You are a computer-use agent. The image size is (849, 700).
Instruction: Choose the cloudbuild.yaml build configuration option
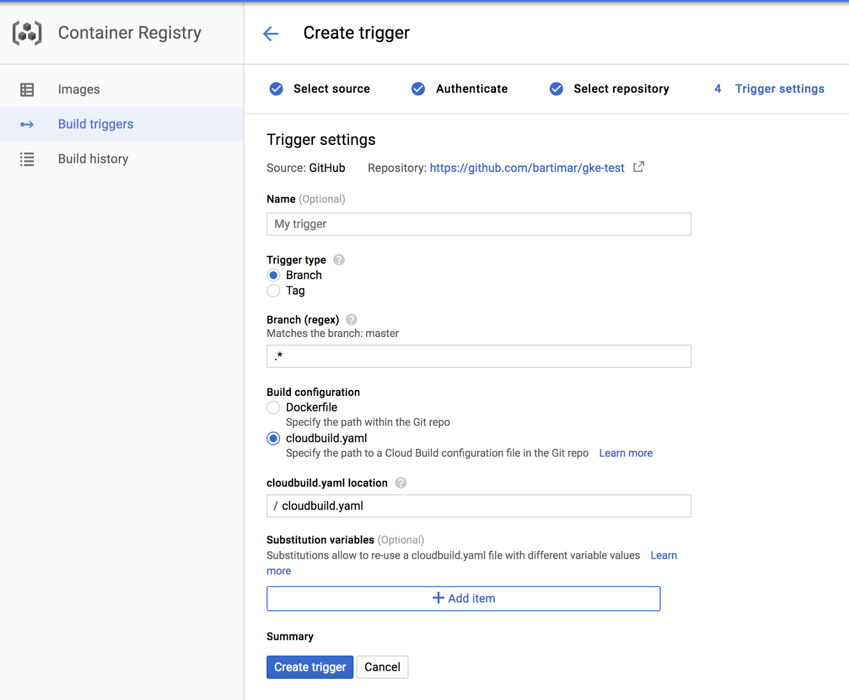pyautogui.click(x=273, y=438)
